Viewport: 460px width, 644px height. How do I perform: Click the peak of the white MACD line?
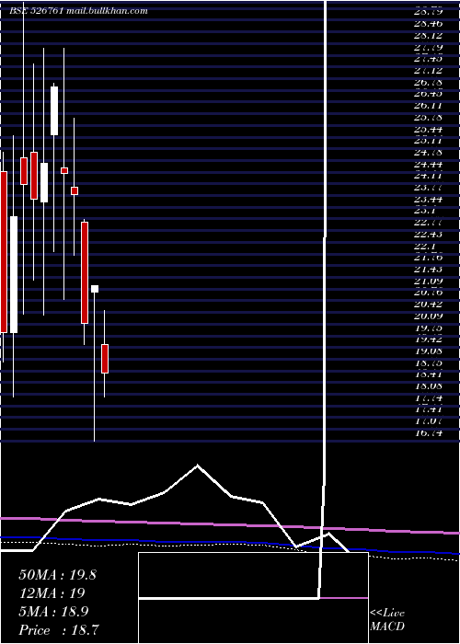point(198,466)
